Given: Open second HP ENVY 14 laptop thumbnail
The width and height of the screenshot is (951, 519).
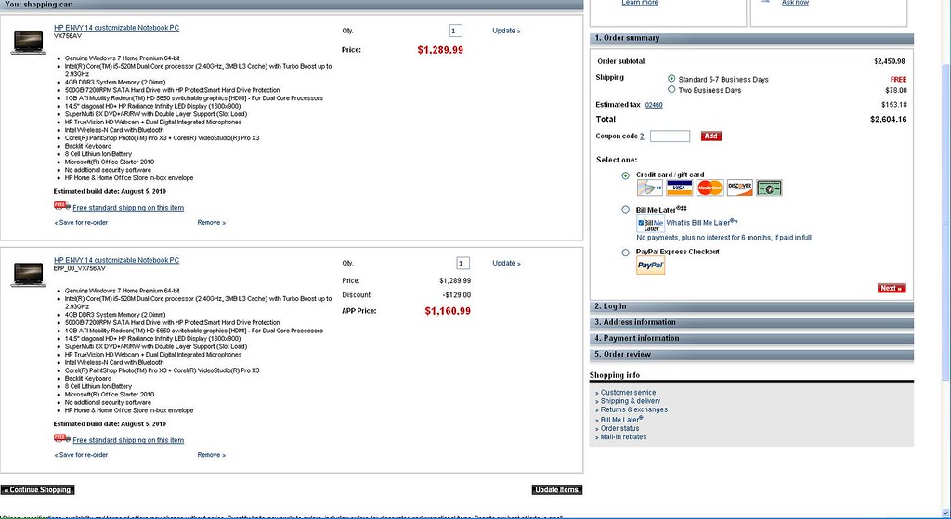Looking at the screenshot, I should tap(29, 274).
